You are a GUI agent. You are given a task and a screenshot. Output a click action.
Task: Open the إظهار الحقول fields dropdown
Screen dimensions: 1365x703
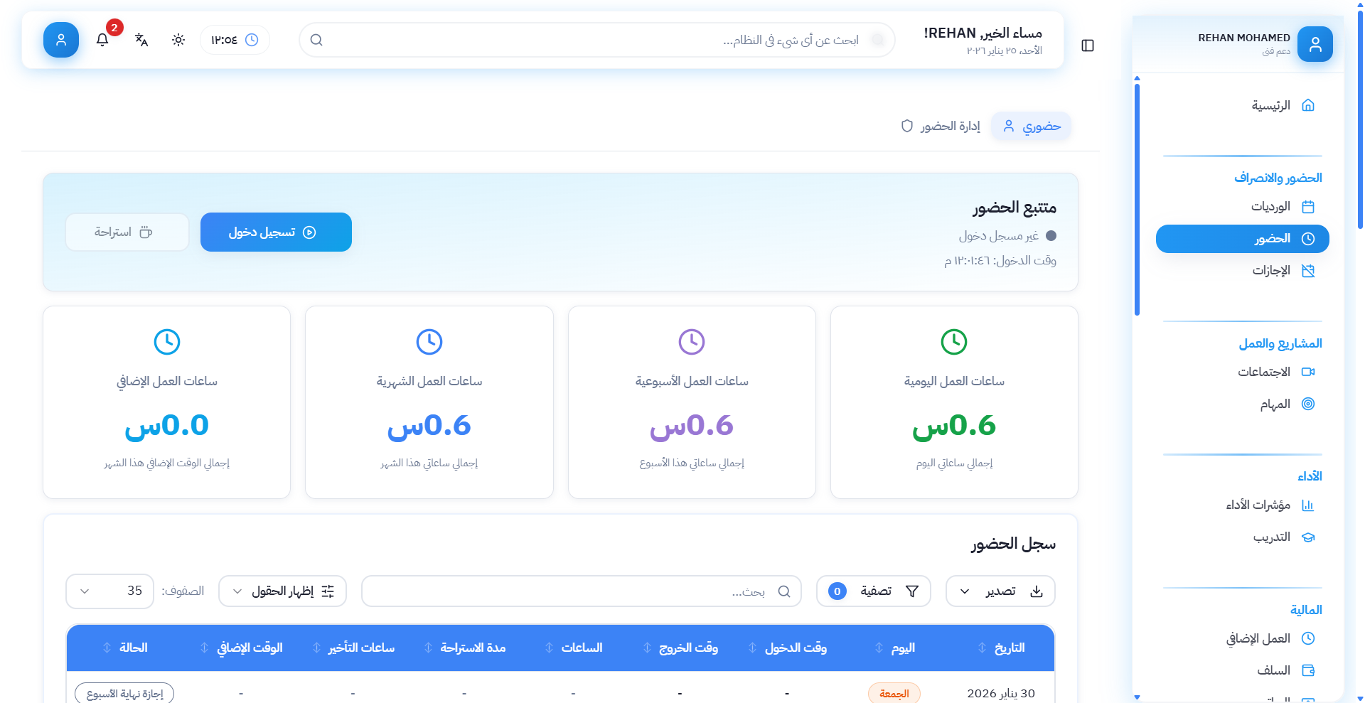282,591
